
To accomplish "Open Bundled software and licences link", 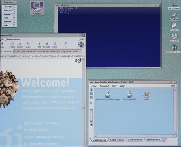I will click(44, 137).
